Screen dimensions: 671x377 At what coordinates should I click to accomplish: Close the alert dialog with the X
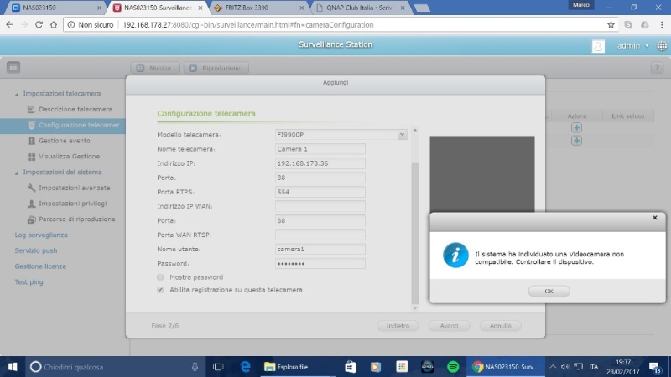[x=654, y=218]
